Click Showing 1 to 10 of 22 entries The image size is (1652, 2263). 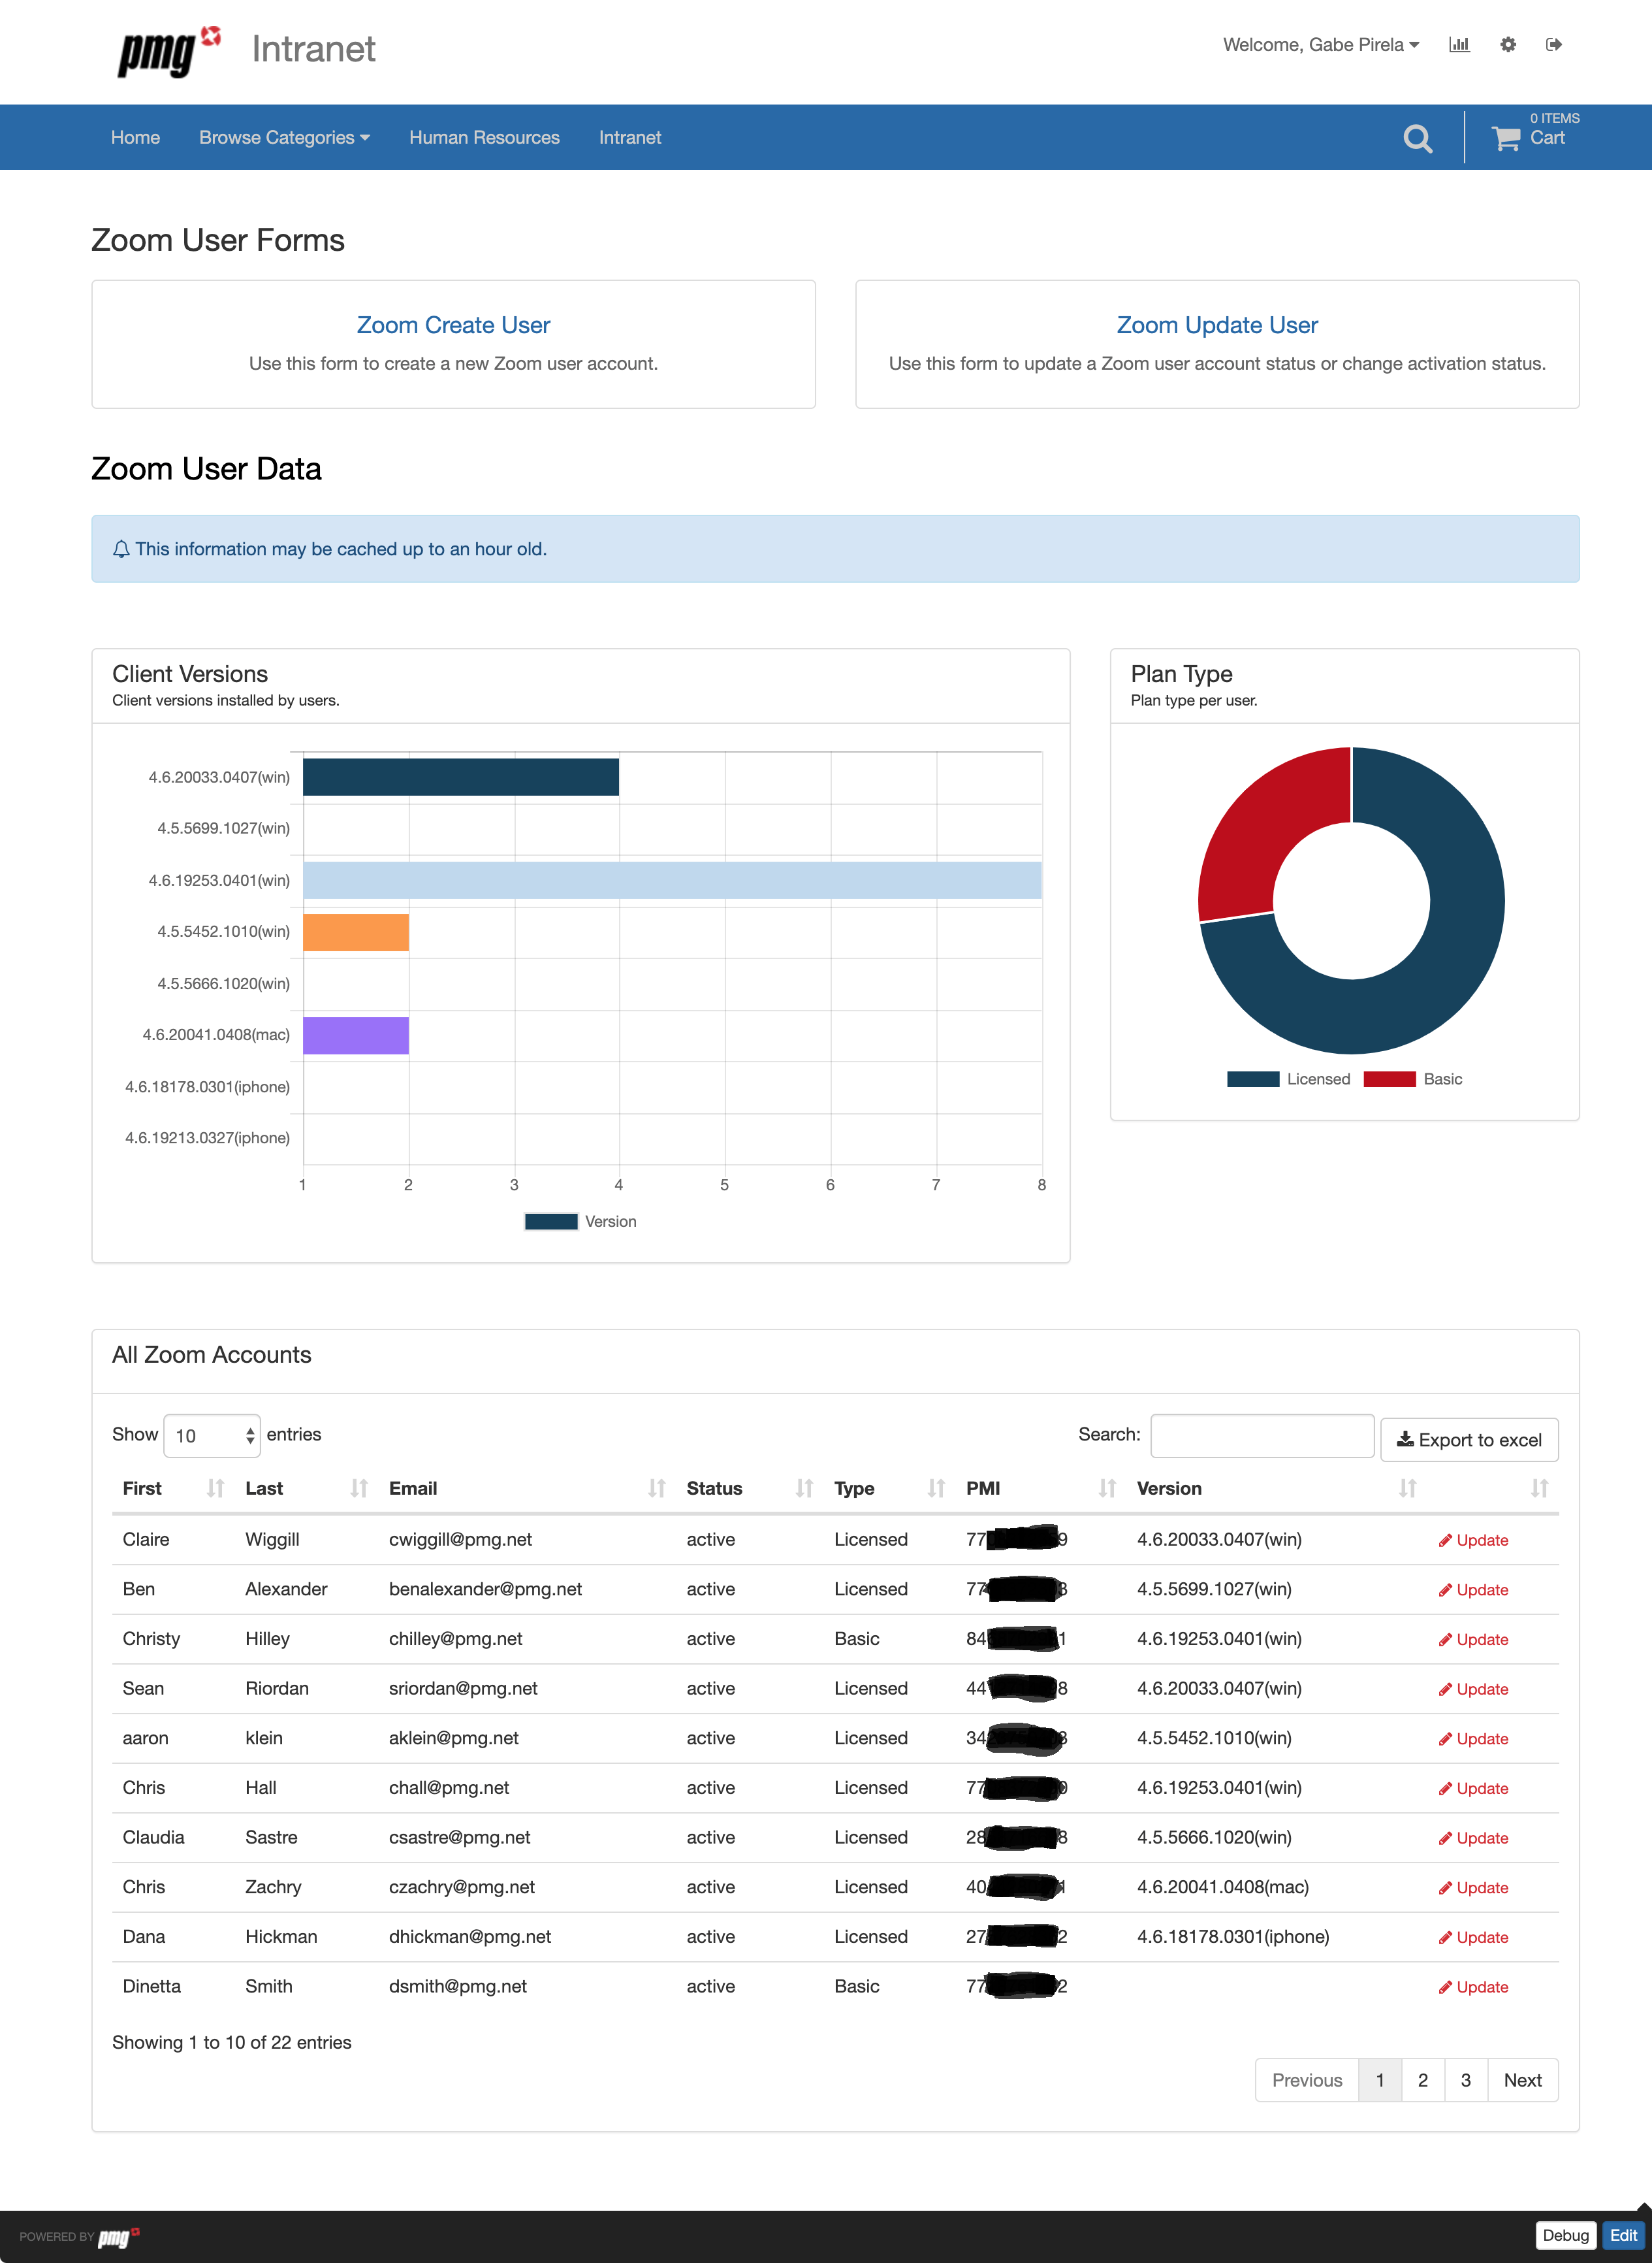[x=232, y=2043]
